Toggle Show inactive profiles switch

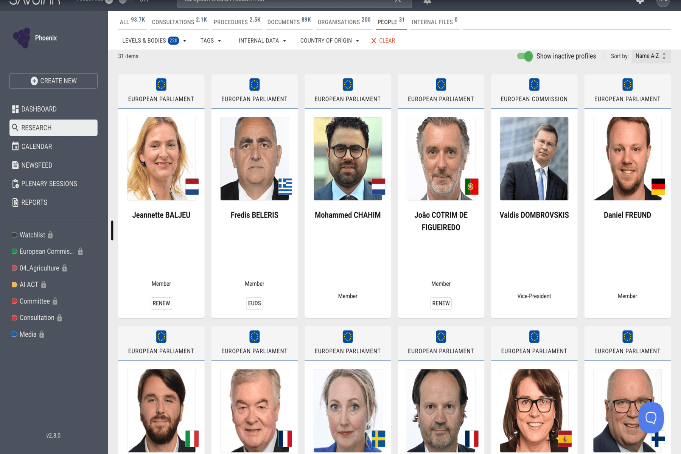coord(525,56)
